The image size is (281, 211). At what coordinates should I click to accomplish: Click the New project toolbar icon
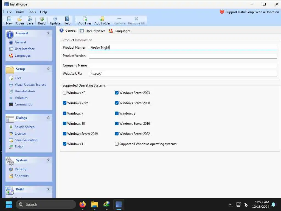(9, 21)
